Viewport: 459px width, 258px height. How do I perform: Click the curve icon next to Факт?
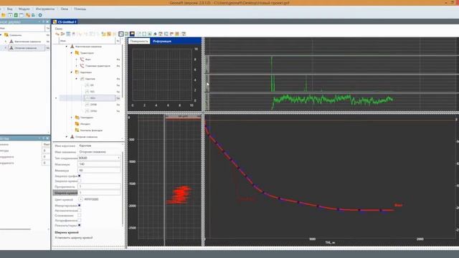[x=82, y=59]
